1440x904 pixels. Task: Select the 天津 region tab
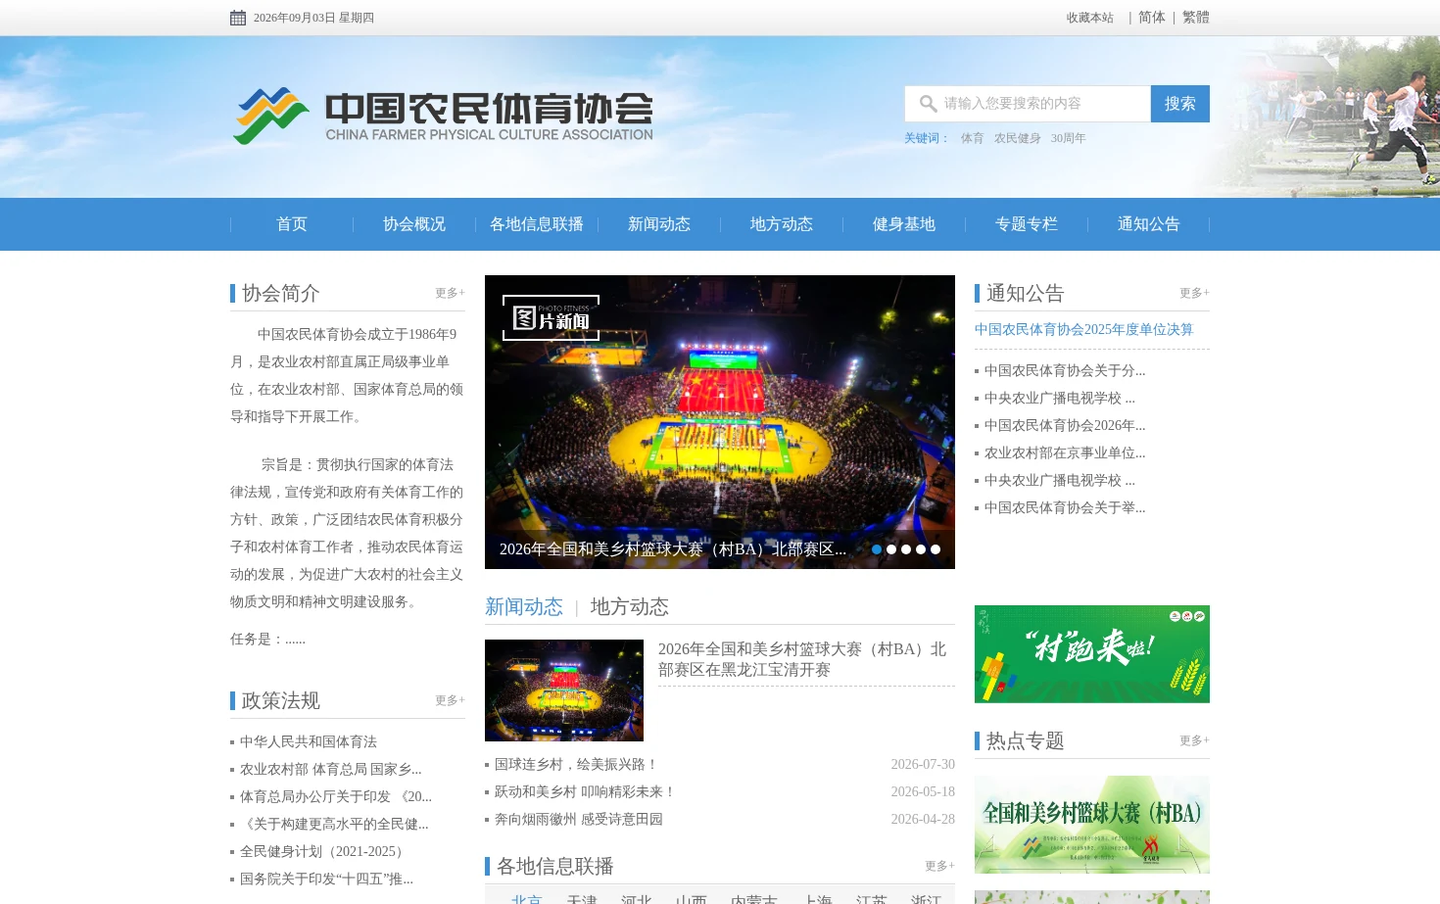pyautogui.click(x=581, y=898)
